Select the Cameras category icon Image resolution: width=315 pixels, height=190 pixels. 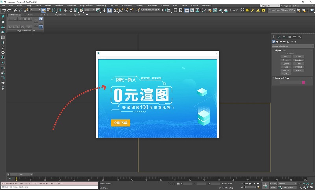click(284, 42)
